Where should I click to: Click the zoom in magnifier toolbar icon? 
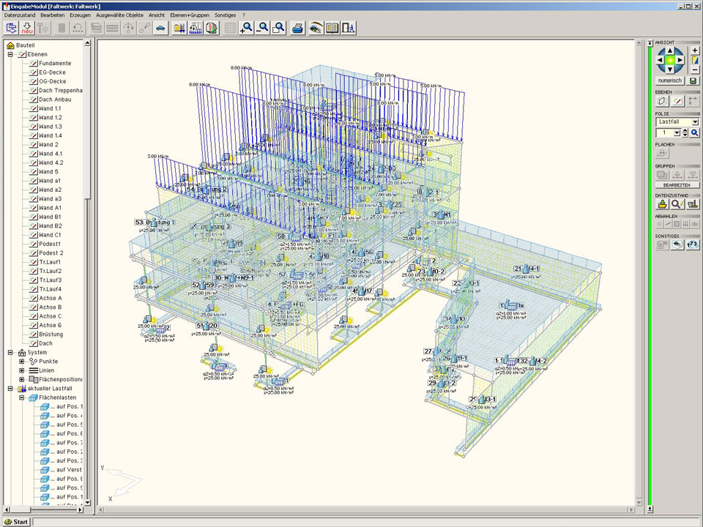coord(247,29)
